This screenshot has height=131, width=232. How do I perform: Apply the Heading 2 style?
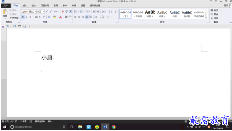(x=162, y=14)
